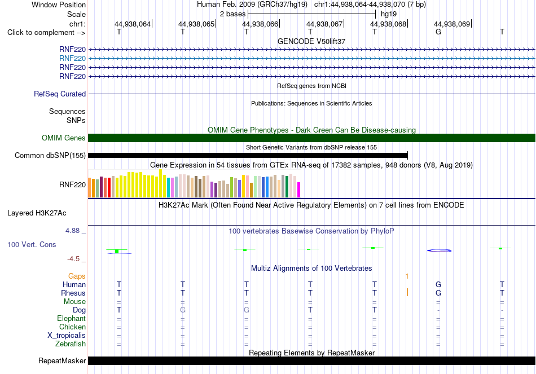Image resolution: width=536 pixels, height=374 pixels.
Task: Click the light blue RNF220 transcript label
Action: click(72, 58)
